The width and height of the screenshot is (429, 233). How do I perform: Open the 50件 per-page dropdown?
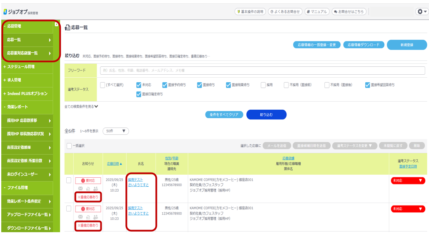coord(116,131)
